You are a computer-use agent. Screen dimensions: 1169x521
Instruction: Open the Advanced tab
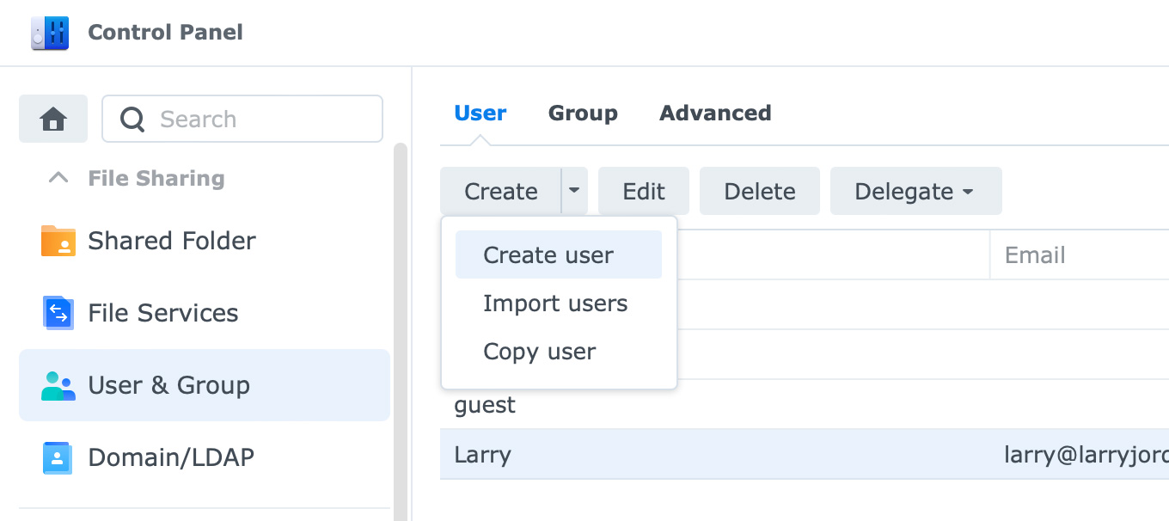tap(714, 113)
